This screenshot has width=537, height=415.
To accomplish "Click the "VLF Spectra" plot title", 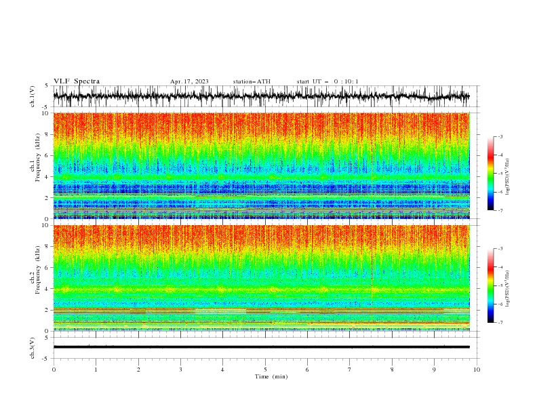I will (x=77, y=81).
